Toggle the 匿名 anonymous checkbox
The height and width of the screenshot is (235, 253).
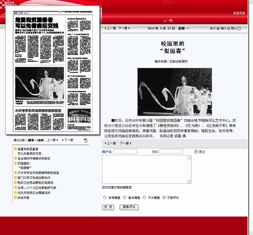pyautogui.click(x=196, y=152)
